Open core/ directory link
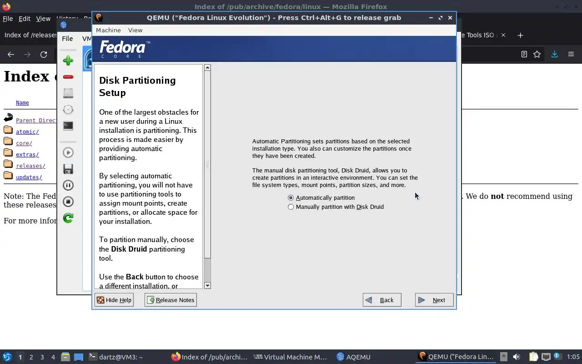The width and height of the screenshot is (582, 364). tap(24, 143)
